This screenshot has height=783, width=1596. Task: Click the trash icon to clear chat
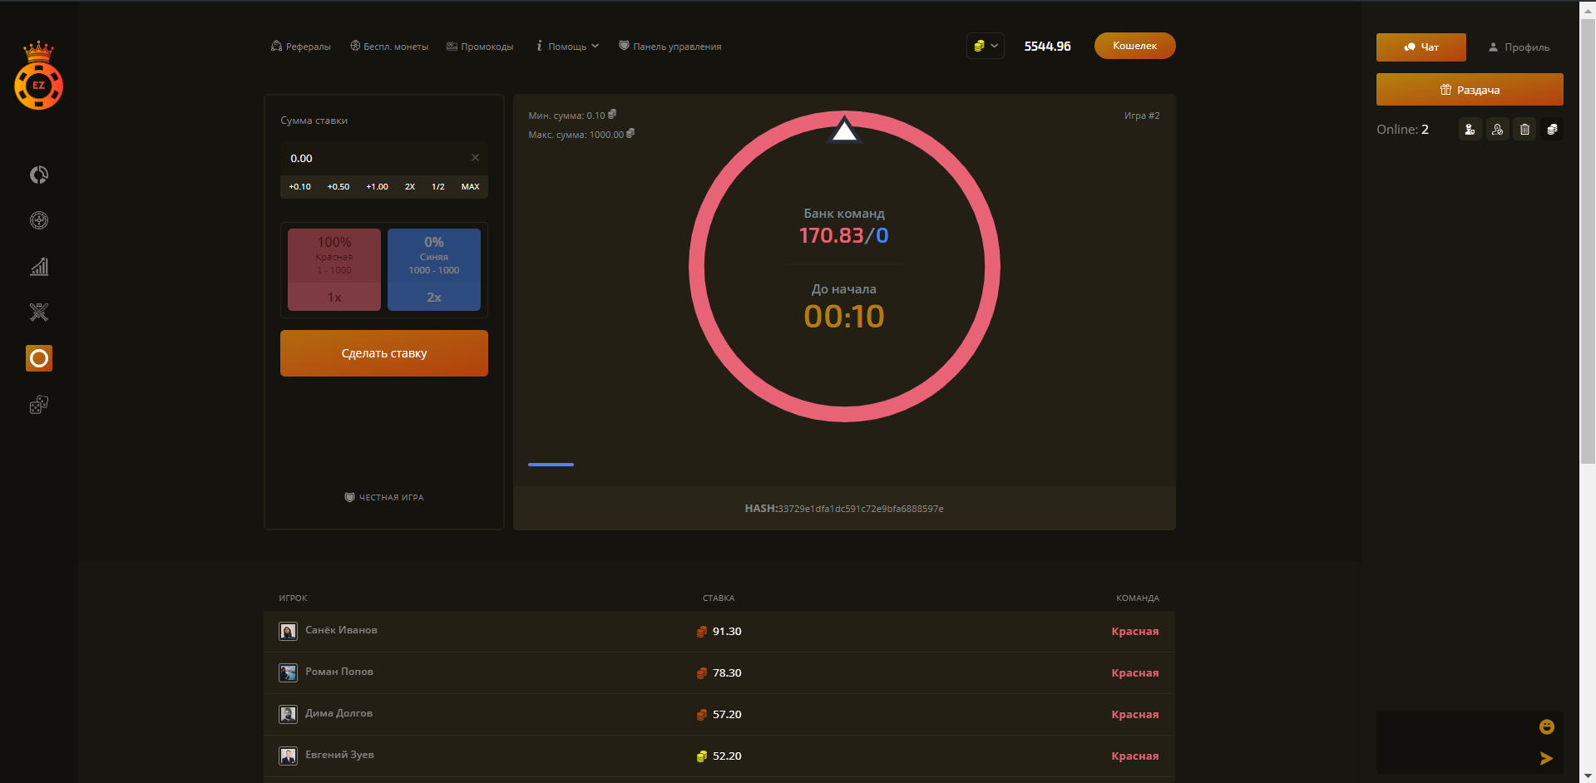(1524, 130)
